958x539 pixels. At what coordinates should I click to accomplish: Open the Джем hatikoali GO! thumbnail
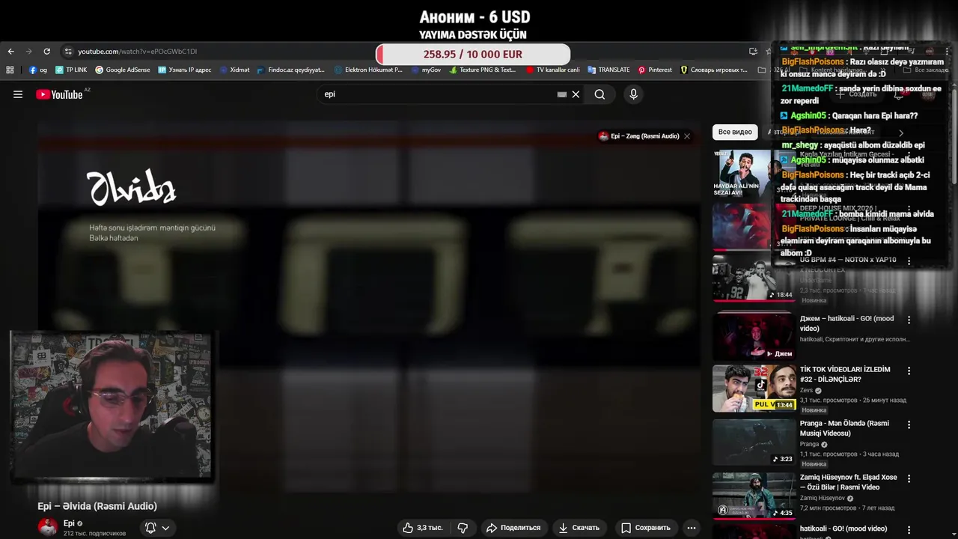752,335
